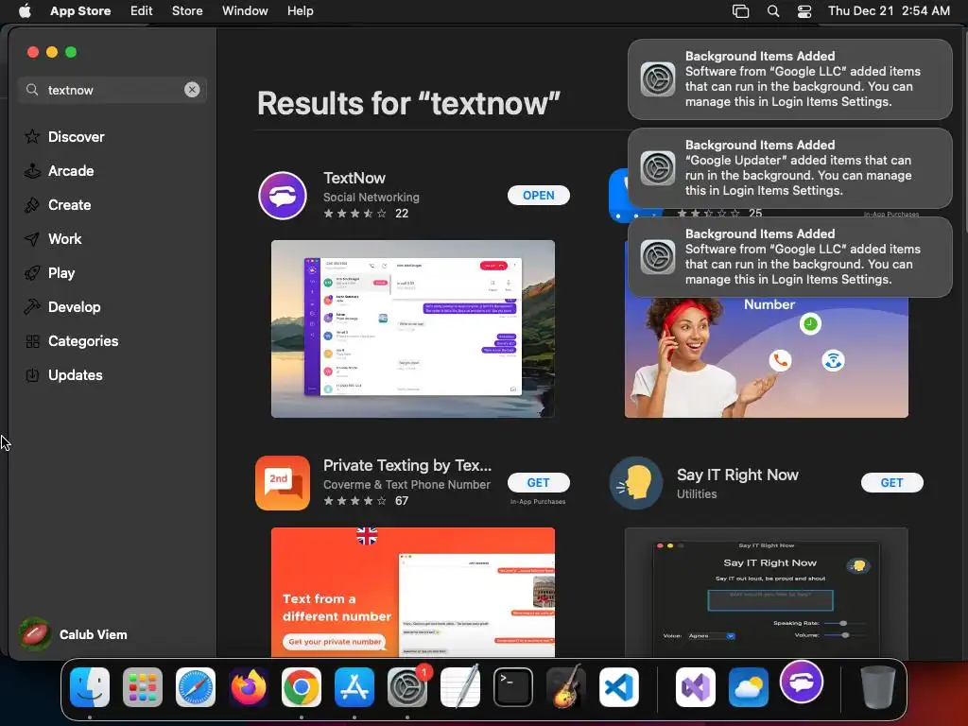This screenshot has height=726, width=968.
Task: Open Spotlight search in menu bar
Action: click(x=773, y=11)
